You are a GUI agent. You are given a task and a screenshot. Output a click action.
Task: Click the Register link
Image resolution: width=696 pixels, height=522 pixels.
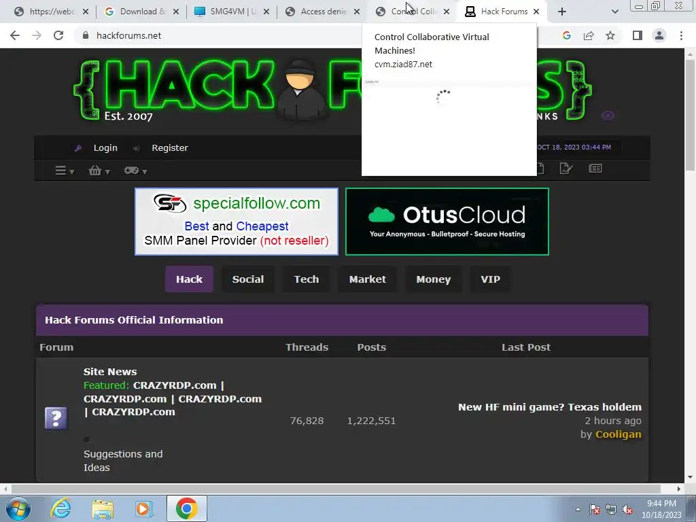click(169, 147)
